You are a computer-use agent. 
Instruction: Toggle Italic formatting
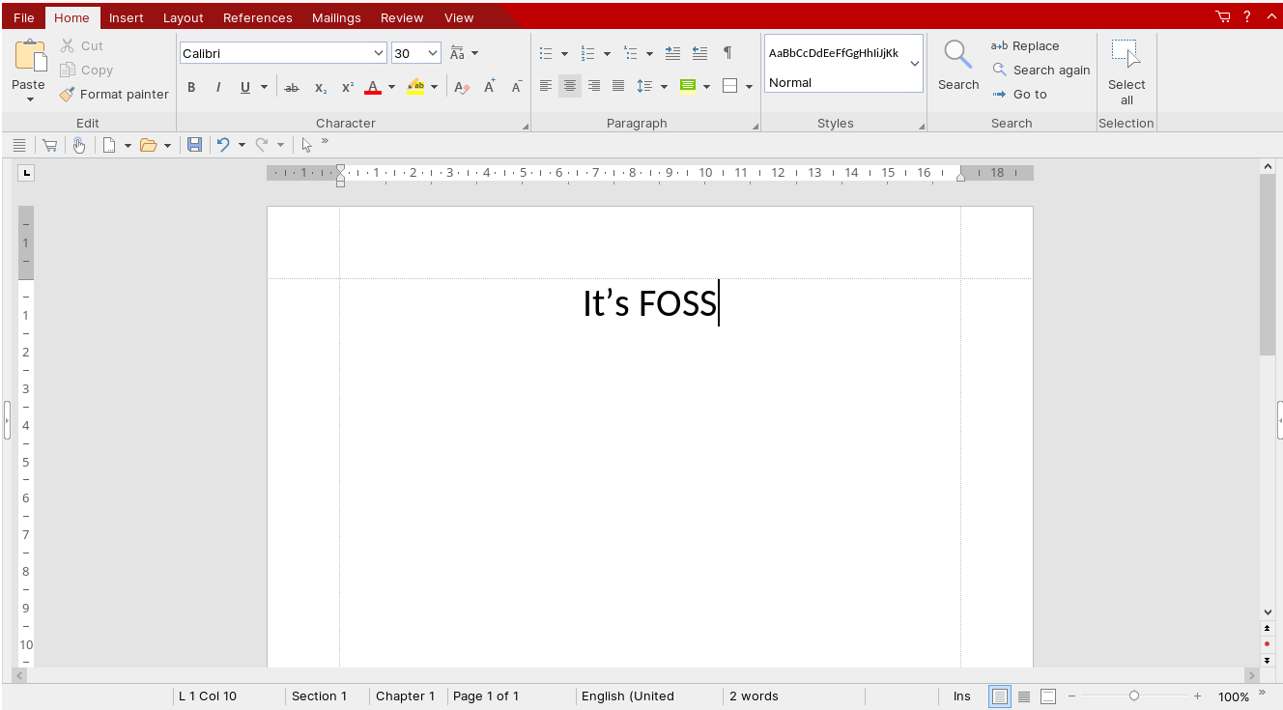point(218,87)
